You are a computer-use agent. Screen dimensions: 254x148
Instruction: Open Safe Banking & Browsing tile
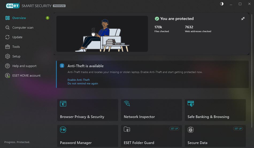[215, 110]
